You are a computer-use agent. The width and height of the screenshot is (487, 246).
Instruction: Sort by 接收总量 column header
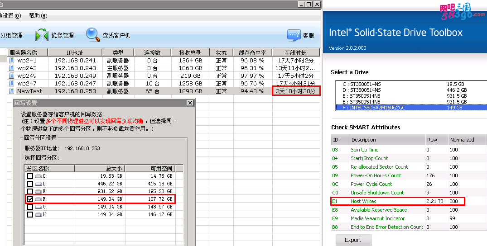click(x=190, y=52)
